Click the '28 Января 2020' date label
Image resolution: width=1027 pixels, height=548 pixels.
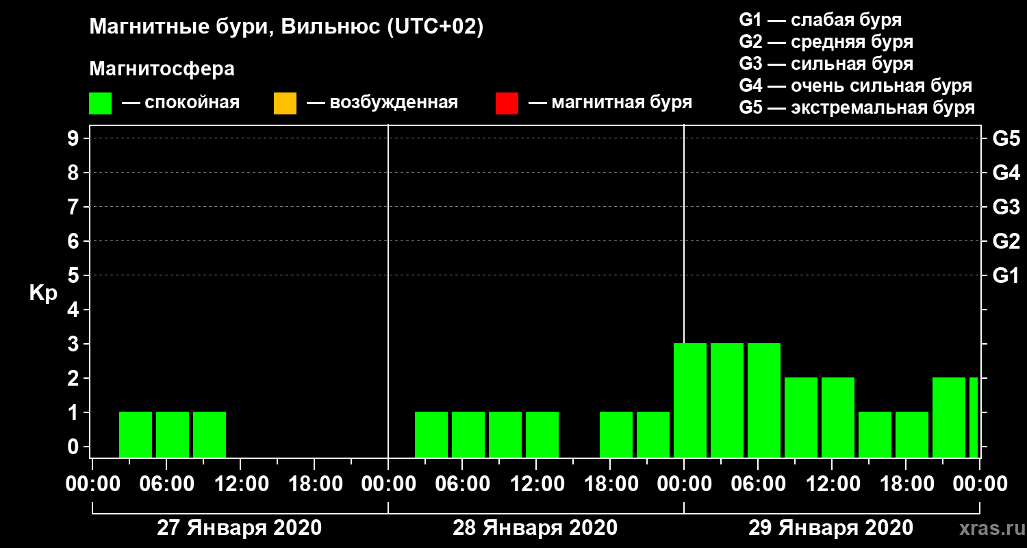[x=535, y=528]
